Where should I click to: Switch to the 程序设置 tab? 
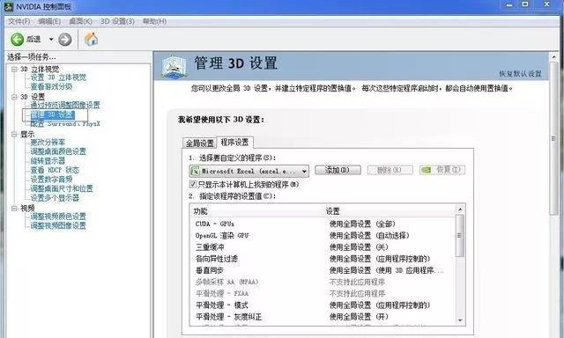234,142
